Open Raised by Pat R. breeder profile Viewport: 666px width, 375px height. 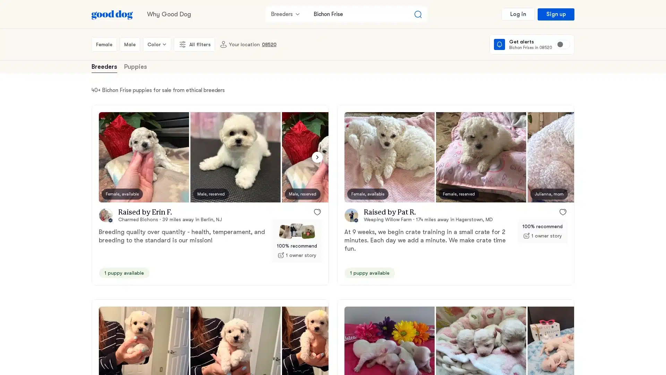coord(390,212)
